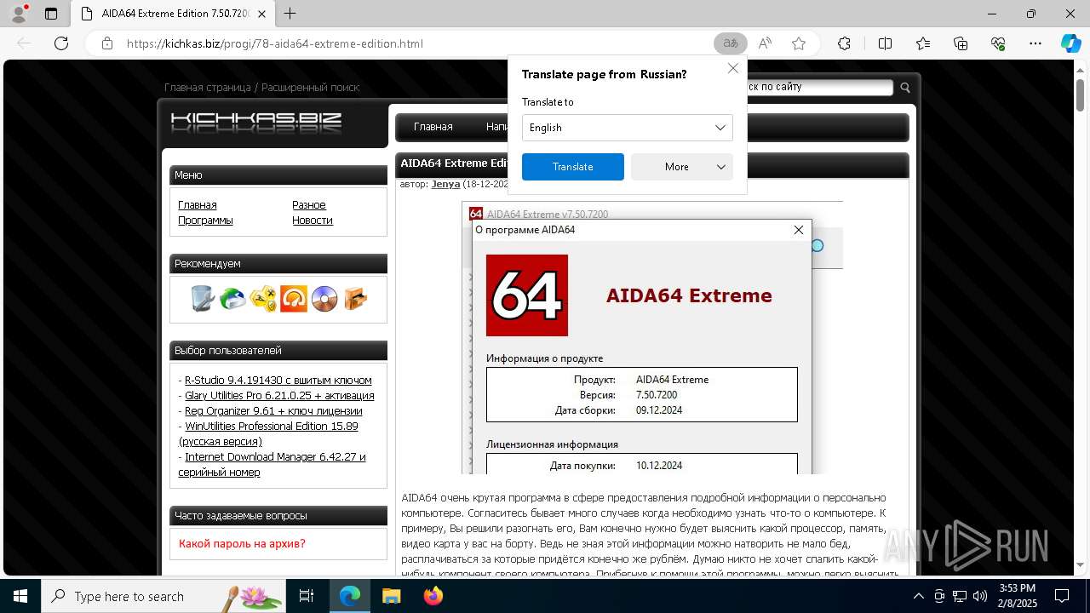1090x613 pixels.
Task: Open a new browser tab
Action: click(x=290, y=14)
